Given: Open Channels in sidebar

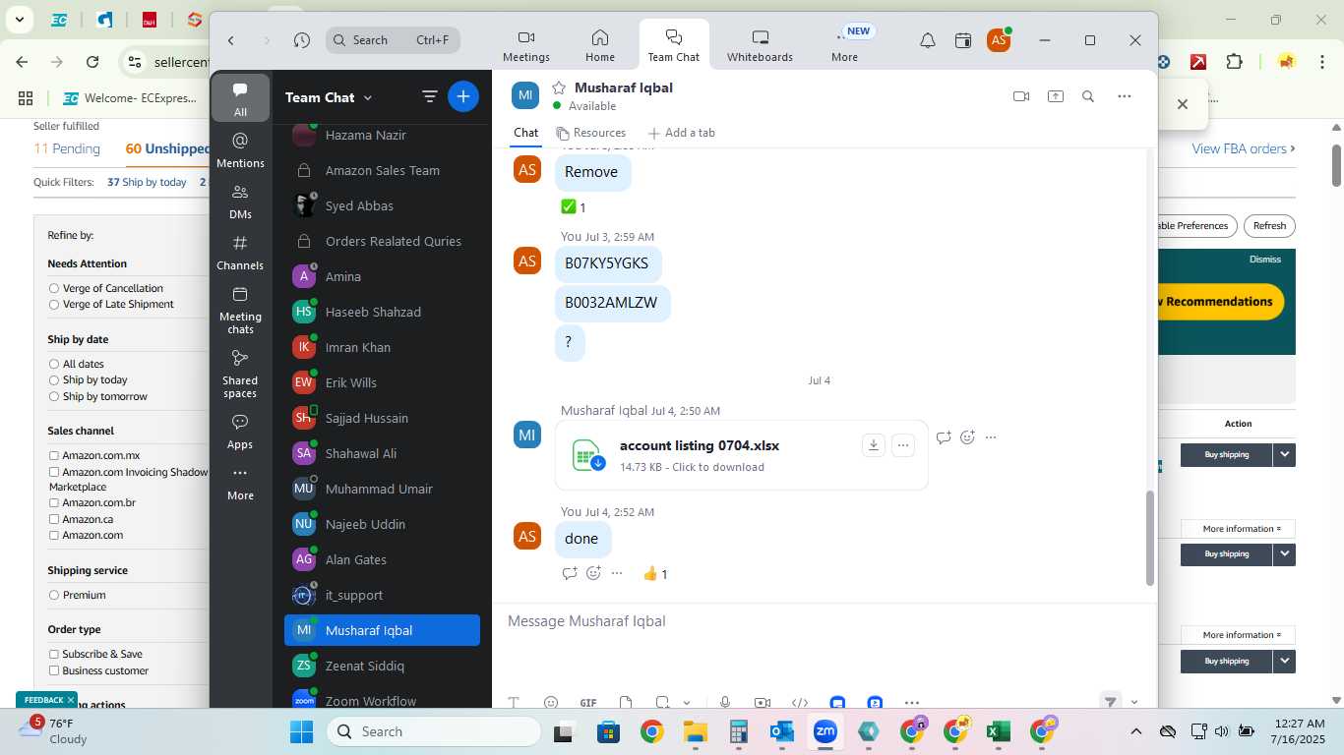Looking at the screenshot, I should coord(240,252).
